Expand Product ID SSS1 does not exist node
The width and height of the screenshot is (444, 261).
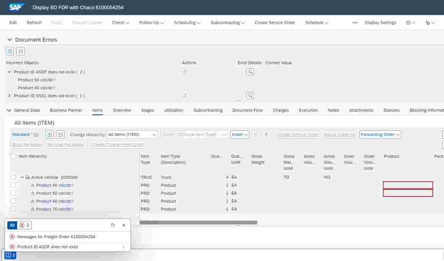pyautogui.click(x=9, y=96)
